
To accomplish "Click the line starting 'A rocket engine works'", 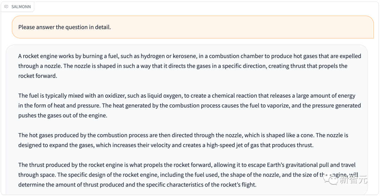I will (190, 56).
